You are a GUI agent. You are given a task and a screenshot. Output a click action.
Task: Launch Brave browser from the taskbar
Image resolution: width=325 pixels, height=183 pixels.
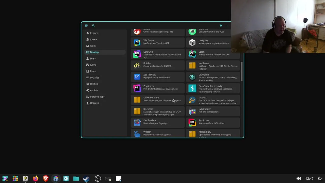pos(46,179)
